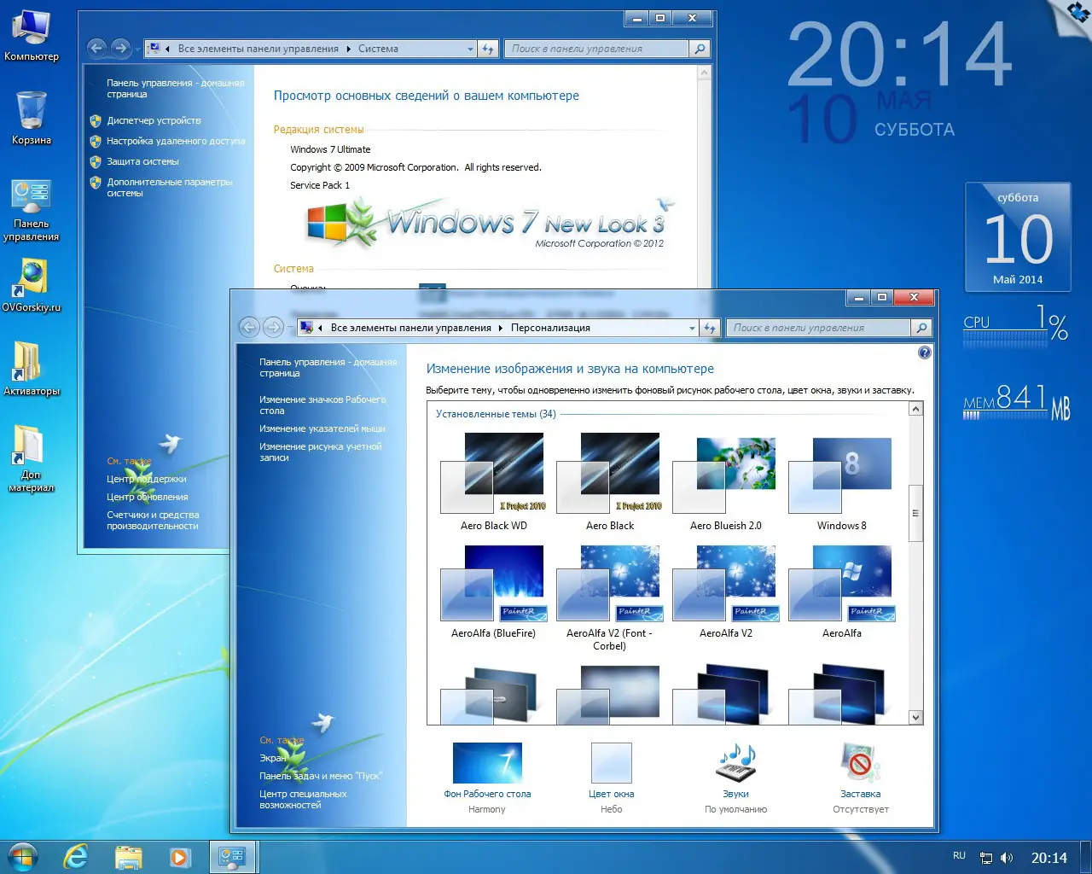Open Фон Рабочего стола Harmony settings

coord(487,778)
